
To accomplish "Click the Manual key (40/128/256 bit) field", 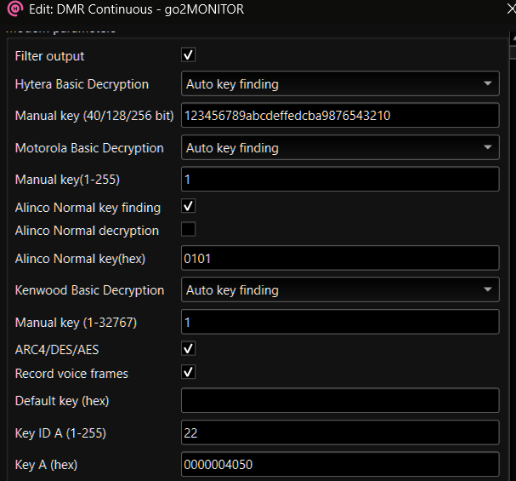I will pyautogui.click(x=340, y=116).
